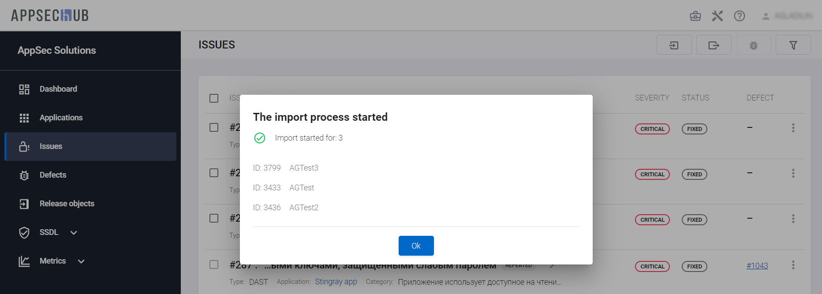Screen dimensions: 822x294
Task: Expand the SSDL sidebar menu
Action: (x=49, y=232)
